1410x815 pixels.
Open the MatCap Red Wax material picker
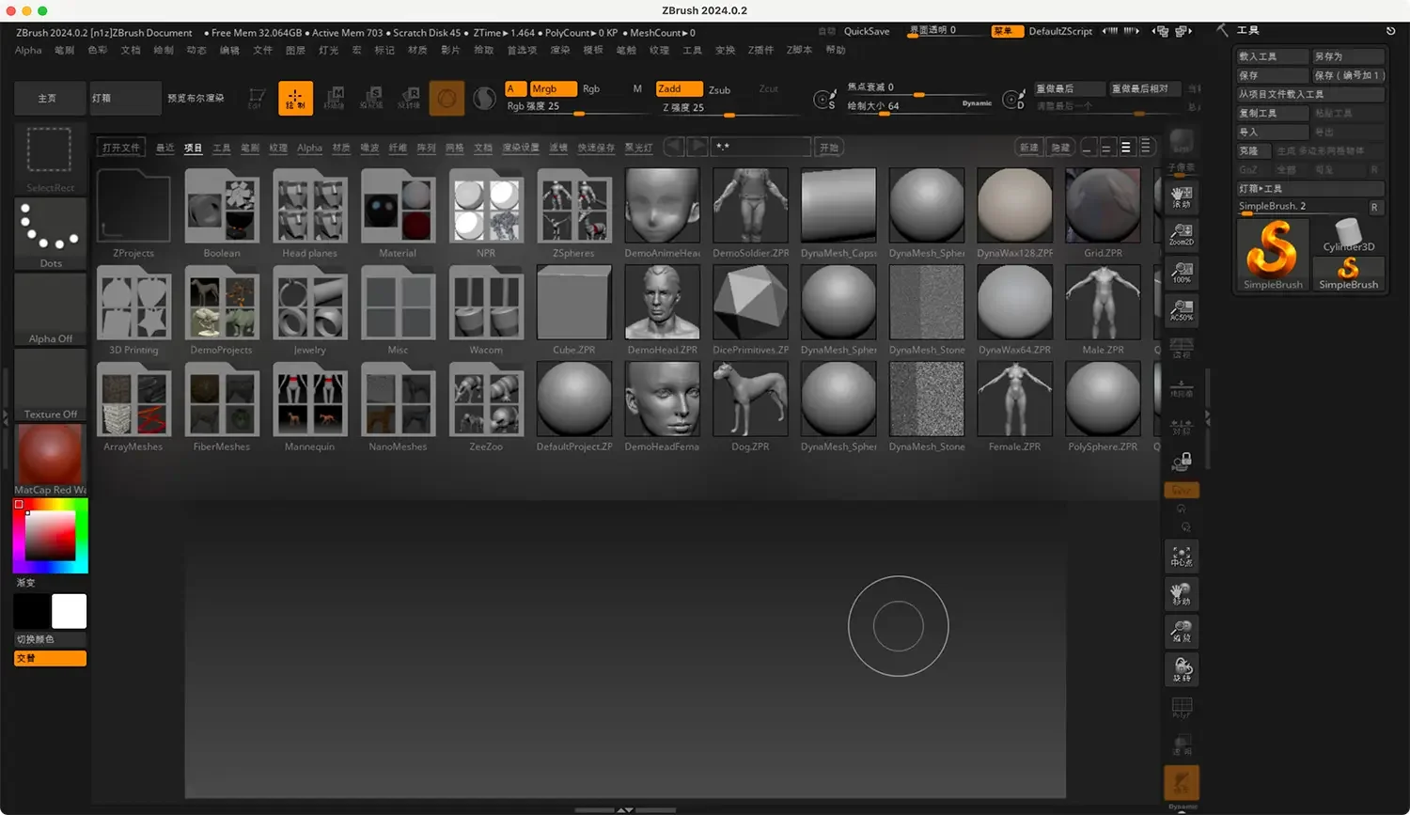click(51, 455)
